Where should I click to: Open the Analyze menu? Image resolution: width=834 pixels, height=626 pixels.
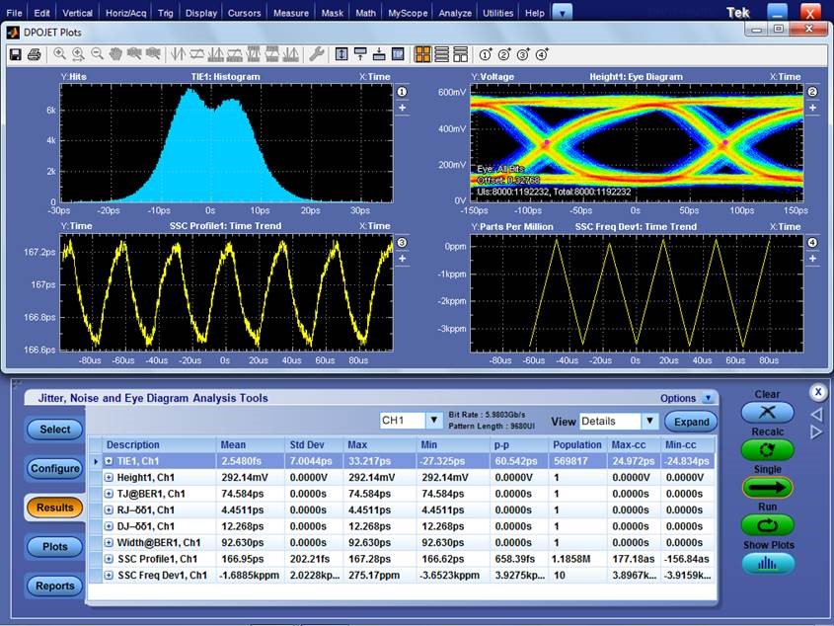coord(454,13)
